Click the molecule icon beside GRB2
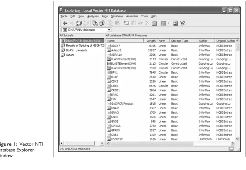Screen dimensions: 246x170 click(x=109, y=135)
